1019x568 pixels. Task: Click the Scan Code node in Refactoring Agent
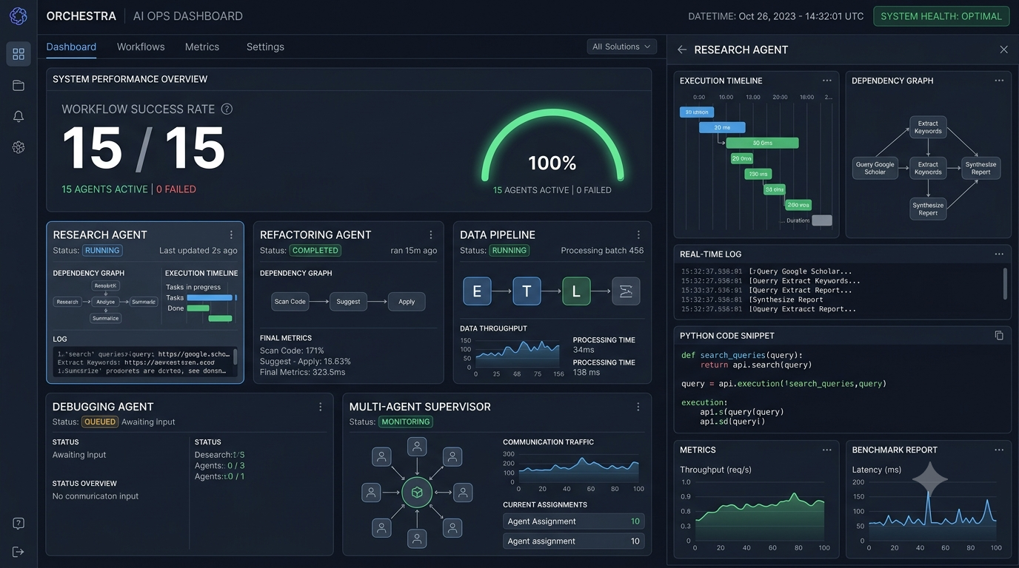click(x=290, y=301)
